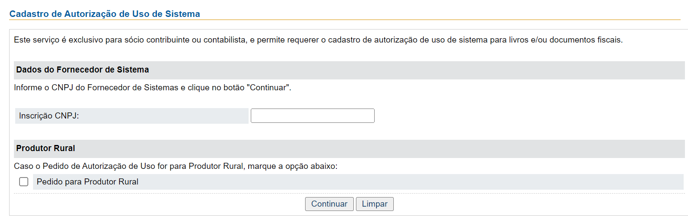Focus the empty CNPJ entry box

click(312, 116)
